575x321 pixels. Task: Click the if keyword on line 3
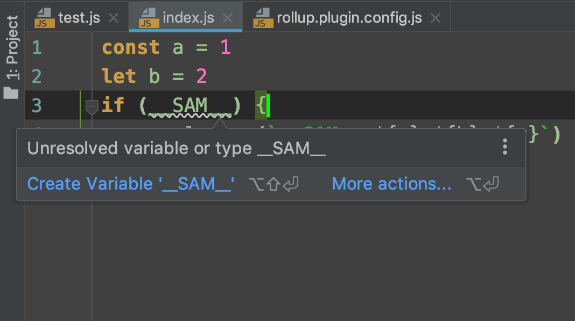(x=113, y=105)
